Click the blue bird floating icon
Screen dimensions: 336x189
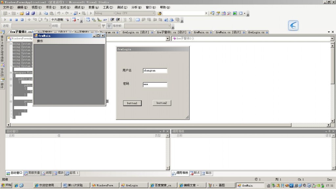(293, 26)
